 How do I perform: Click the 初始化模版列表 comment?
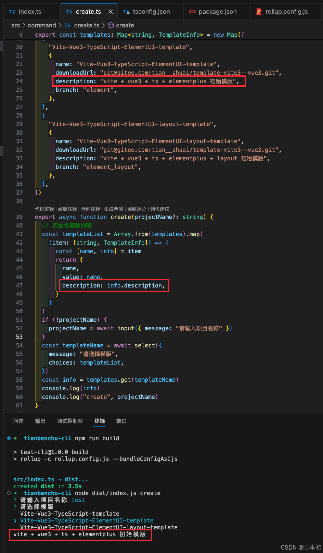coord(67,225)
